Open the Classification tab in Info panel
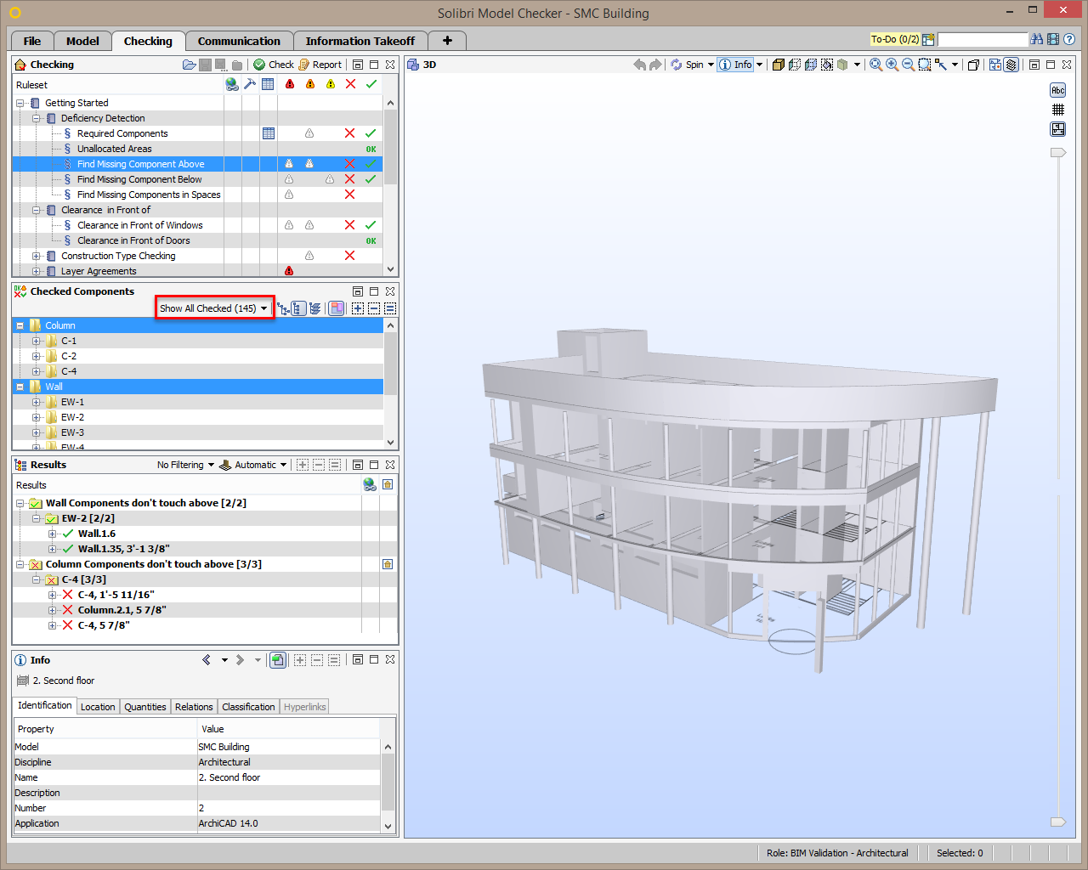Image resolution: width=1088 pixels, height=870 pixels. (x=247, y=706)
